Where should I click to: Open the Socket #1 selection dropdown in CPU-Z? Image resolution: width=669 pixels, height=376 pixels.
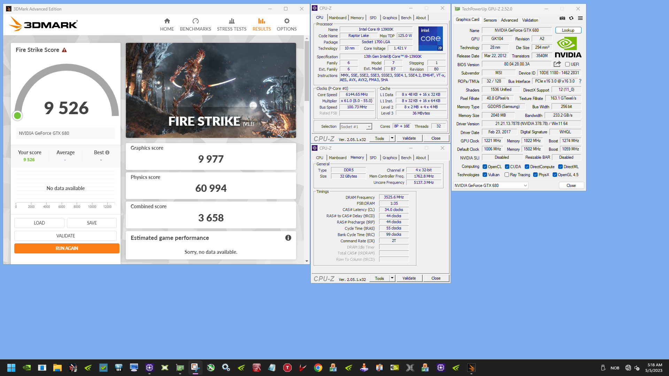pos(356,127)
